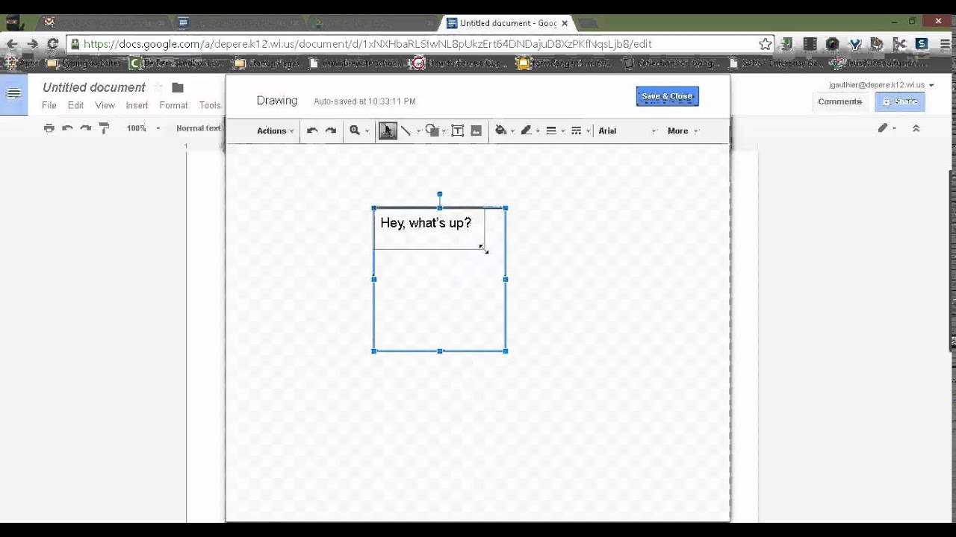
Task: Click the Comments button
Action: tap(839, 101)
